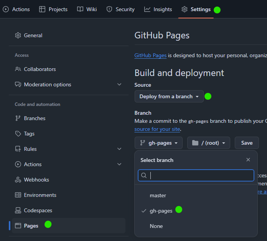Click the 'Select branch' popup title
The height and width of the screenshot is (241, 267).
[157, 160]
